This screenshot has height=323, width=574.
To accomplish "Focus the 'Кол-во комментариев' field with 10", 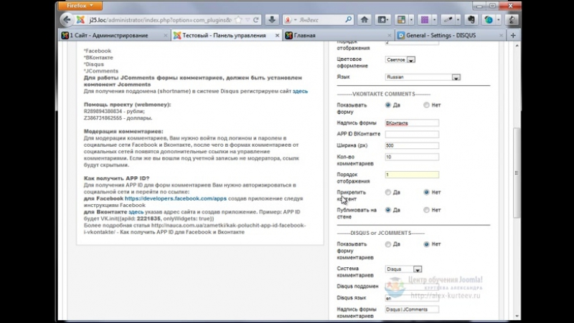I will coord(412,157).
